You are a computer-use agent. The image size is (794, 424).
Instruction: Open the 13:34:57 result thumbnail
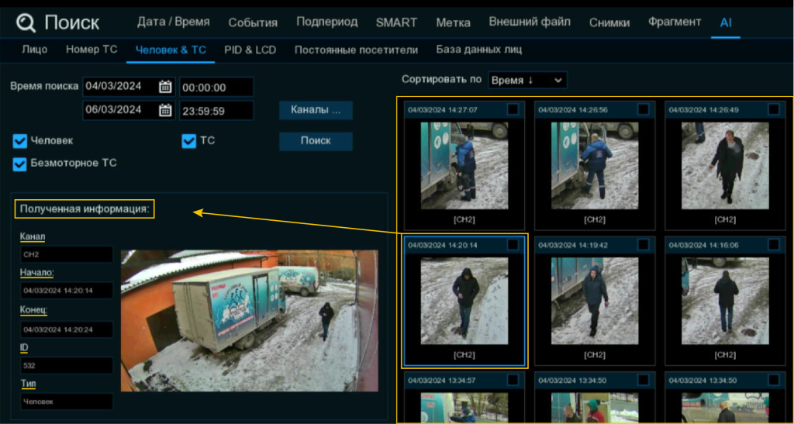[x=464, y=408]
